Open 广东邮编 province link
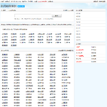The height and width of the screenshot is (107, 107). (x=23, y=40)
